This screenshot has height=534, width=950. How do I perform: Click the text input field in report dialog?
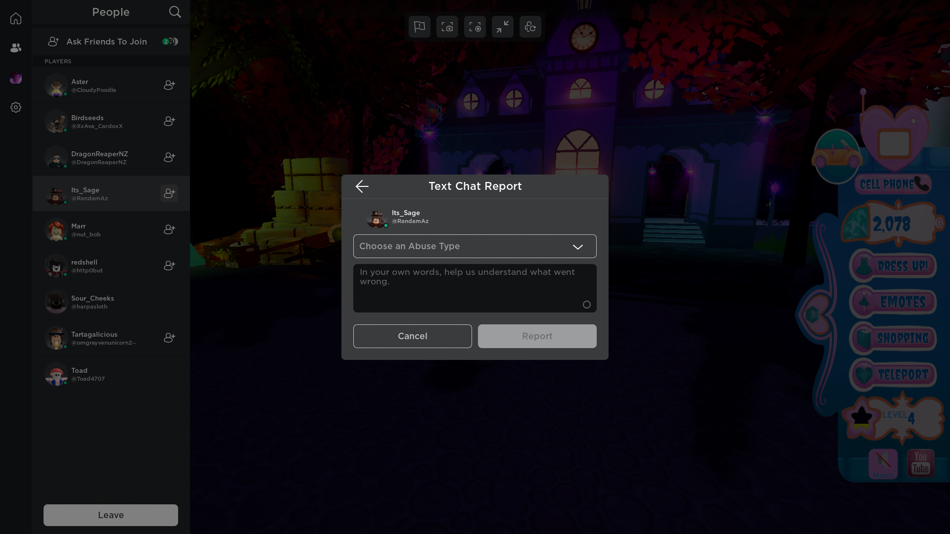(475, 287)
